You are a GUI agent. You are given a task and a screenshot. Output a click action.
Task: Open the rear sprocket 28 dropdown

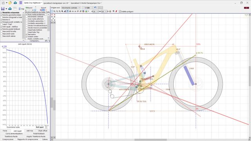104,11
